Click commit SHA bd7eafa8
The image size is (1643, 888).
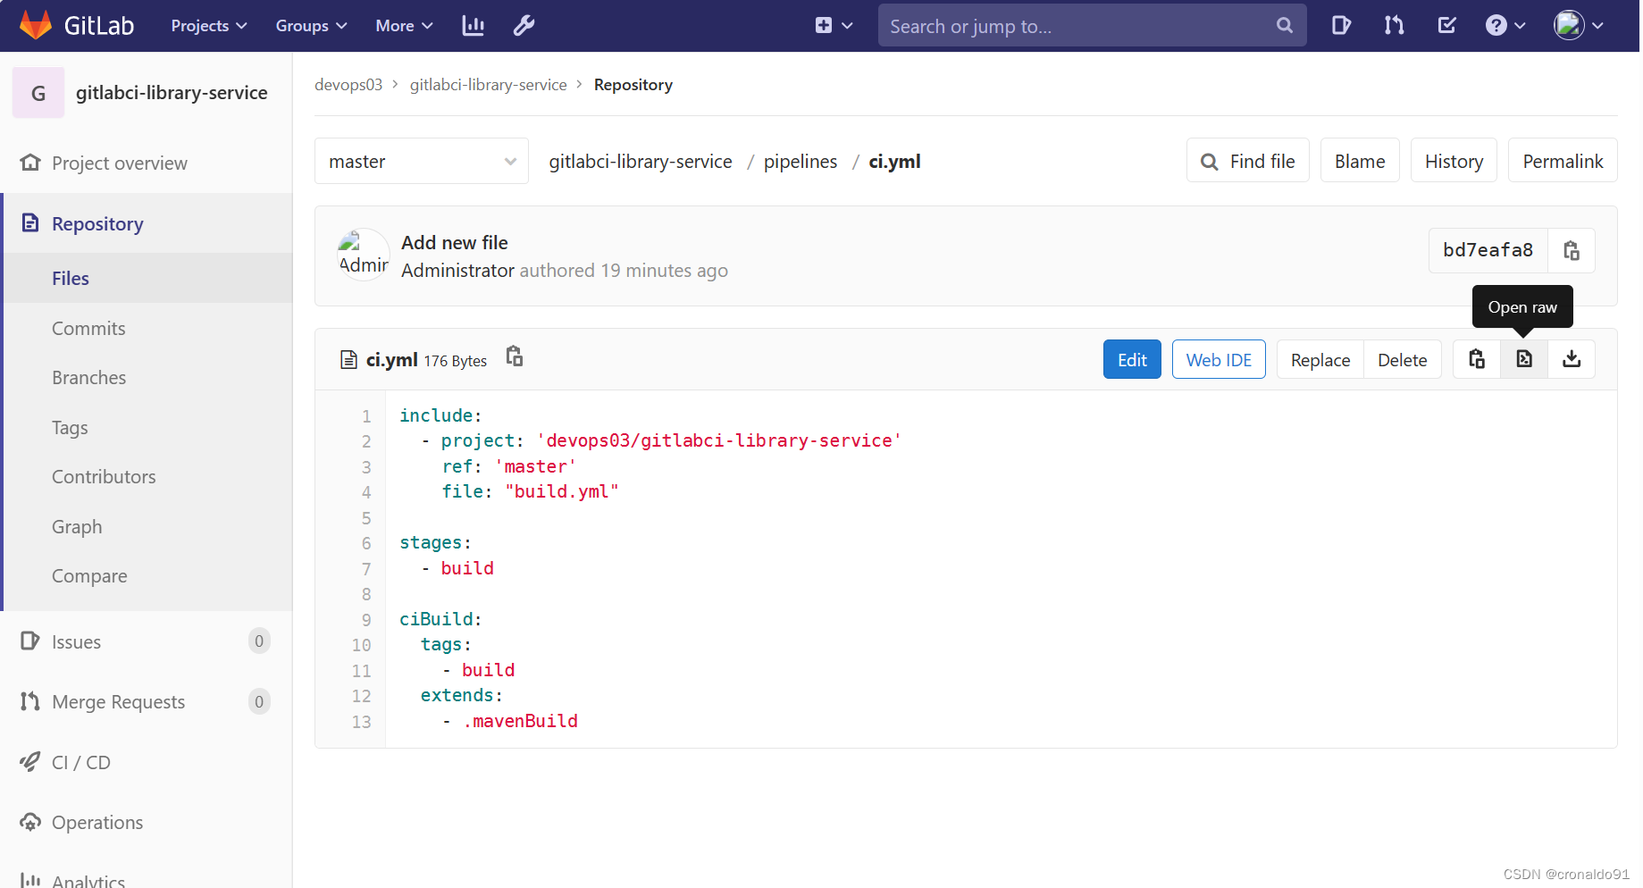coord(1488,251)
